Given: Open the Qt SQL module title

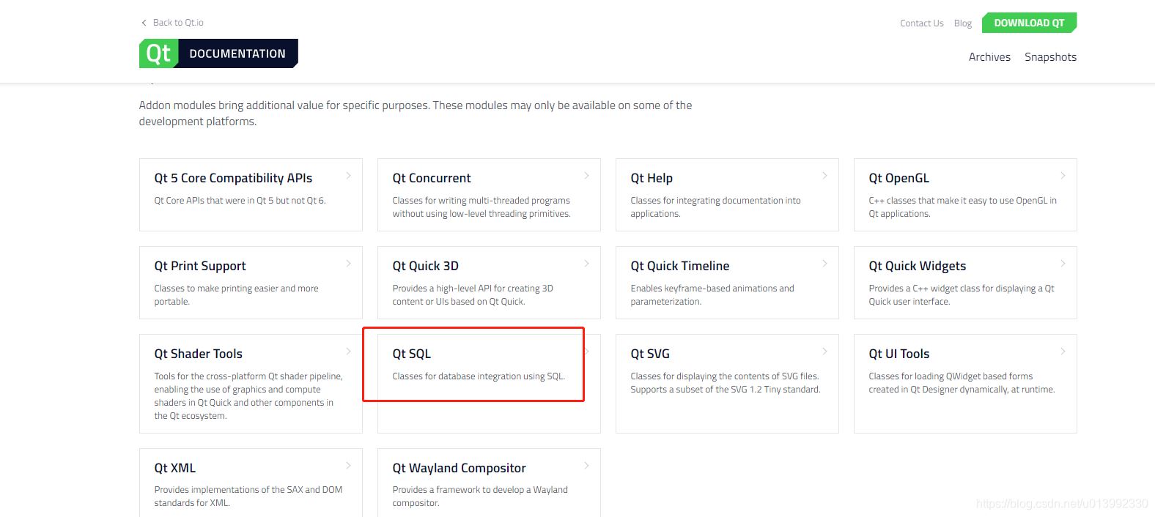Looking at the screenshot, I should point(411,354).
